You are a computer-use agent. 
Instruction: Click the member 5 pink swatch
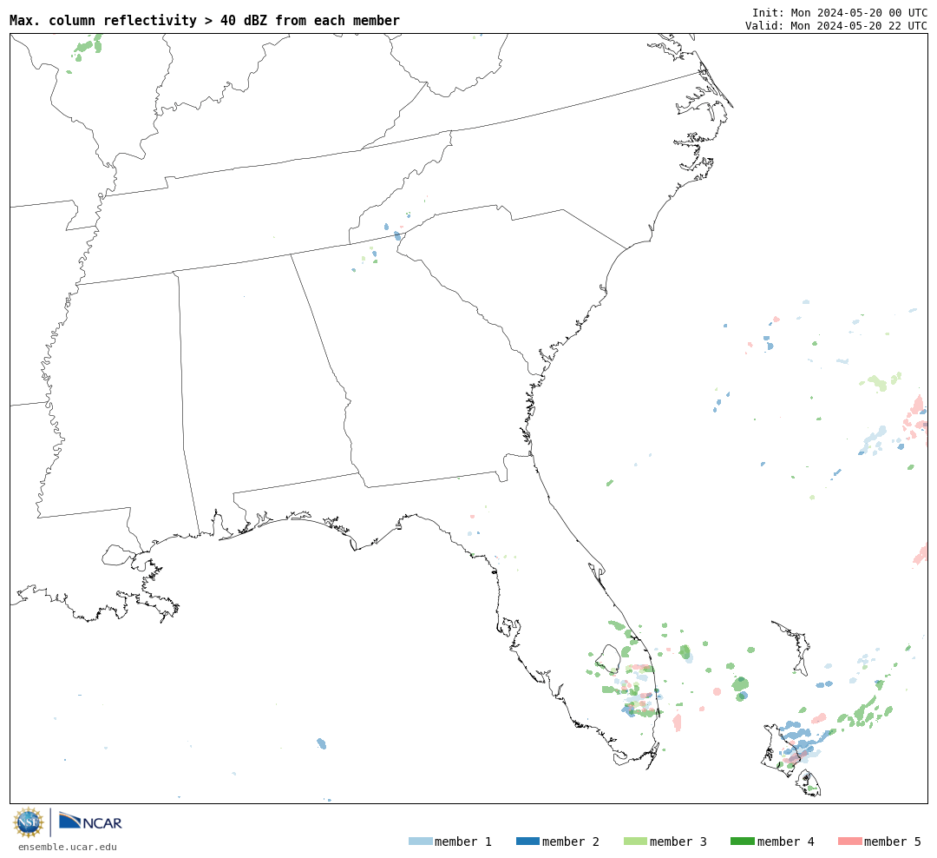pos(850,841)
